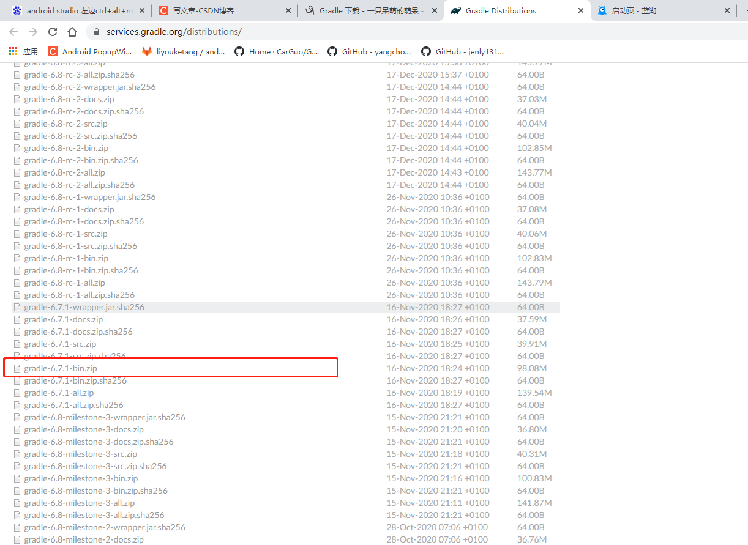Download gradle-6.8-rc-2-bin.zip
The image size is (748, 545).
pos(66,148)
